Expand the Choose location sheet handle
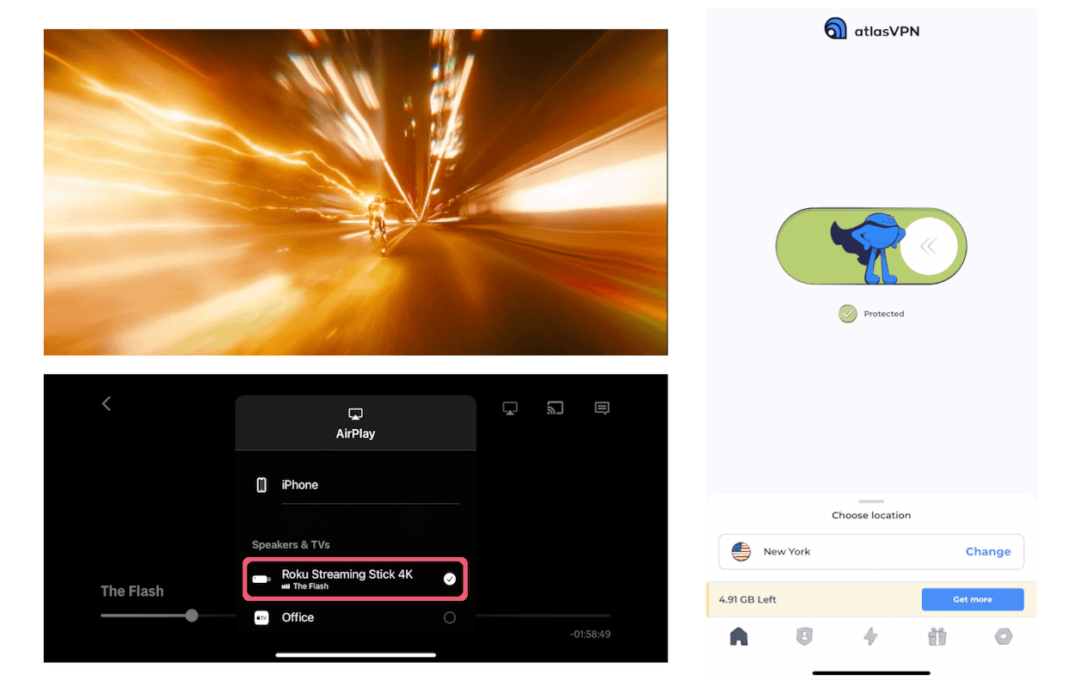Screen dimensions: 1075x693 coord(871,501)
